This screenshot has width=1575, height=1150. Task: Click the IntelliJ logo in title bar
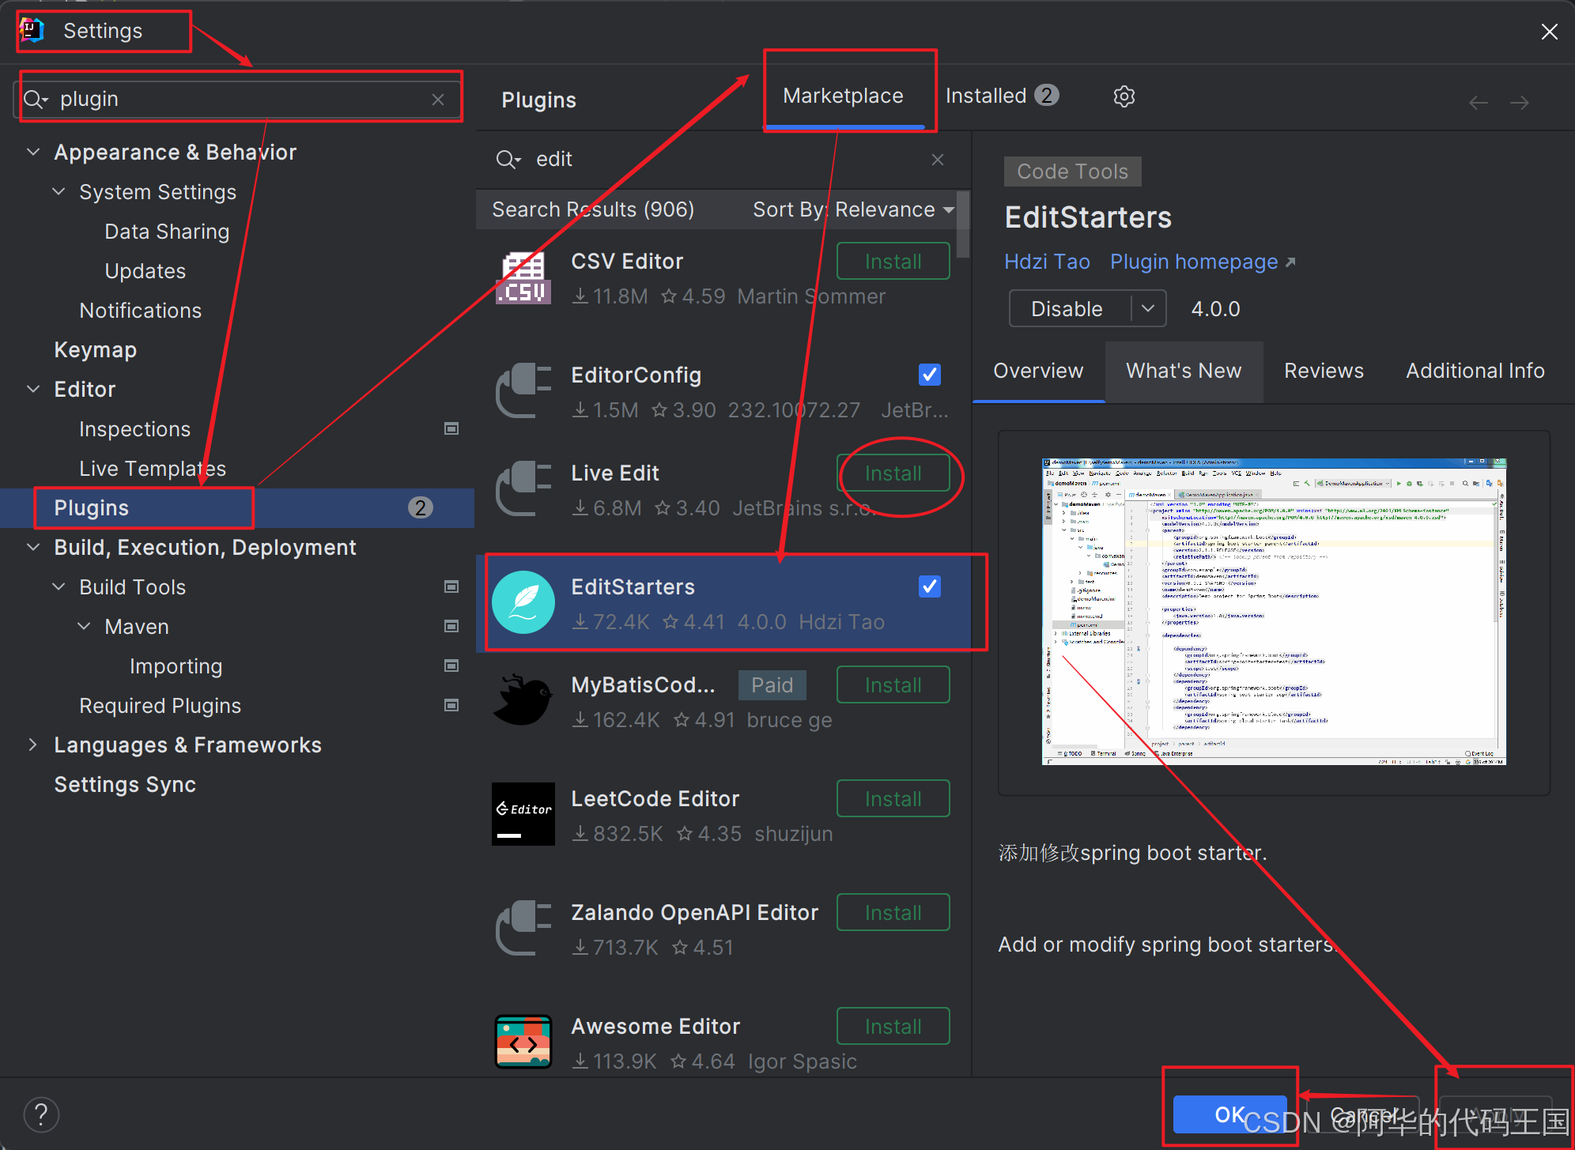coord(32,31)
